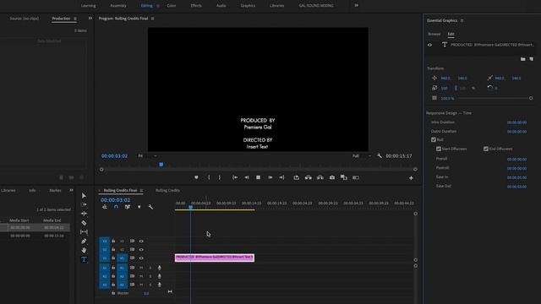Toggle Linked Selection in timeline
The width and height of the screenshot is (541, 304).
point(128,207)
